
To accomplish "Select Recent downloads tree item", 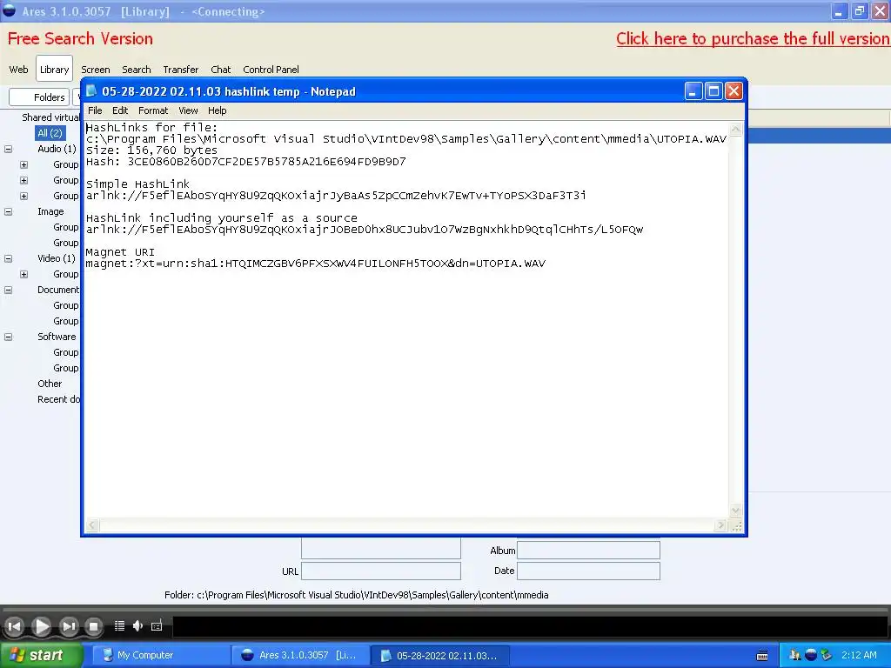I will click(58, 399).
